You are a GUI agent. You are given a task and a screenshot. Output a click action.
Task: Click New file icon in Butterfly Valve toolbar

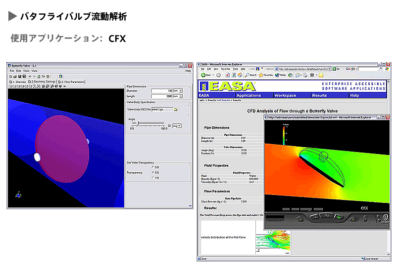click(x=10, y=77)
